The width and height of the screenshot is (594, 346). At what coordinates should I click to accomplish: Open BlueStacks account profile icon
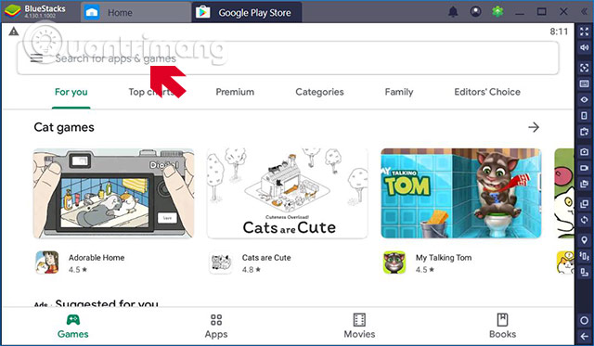coord(475,12)
